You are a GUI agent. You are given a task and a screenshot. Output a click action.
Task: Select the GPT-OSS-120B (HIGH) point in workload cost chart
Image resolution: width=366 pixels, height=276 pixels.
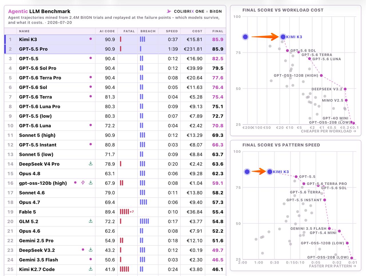pyautogui.click(x=321, y=76)
